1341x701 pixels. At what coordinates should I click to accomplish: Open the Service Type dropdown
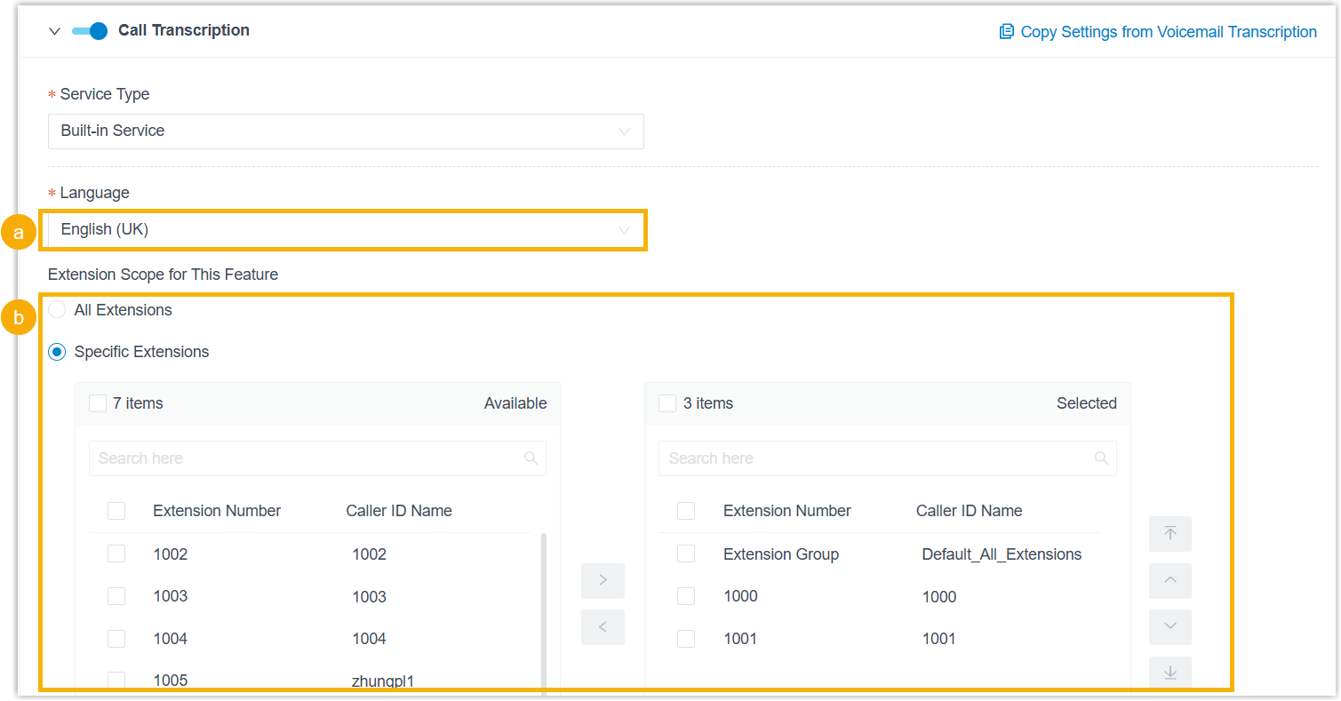tap(346, 131)
